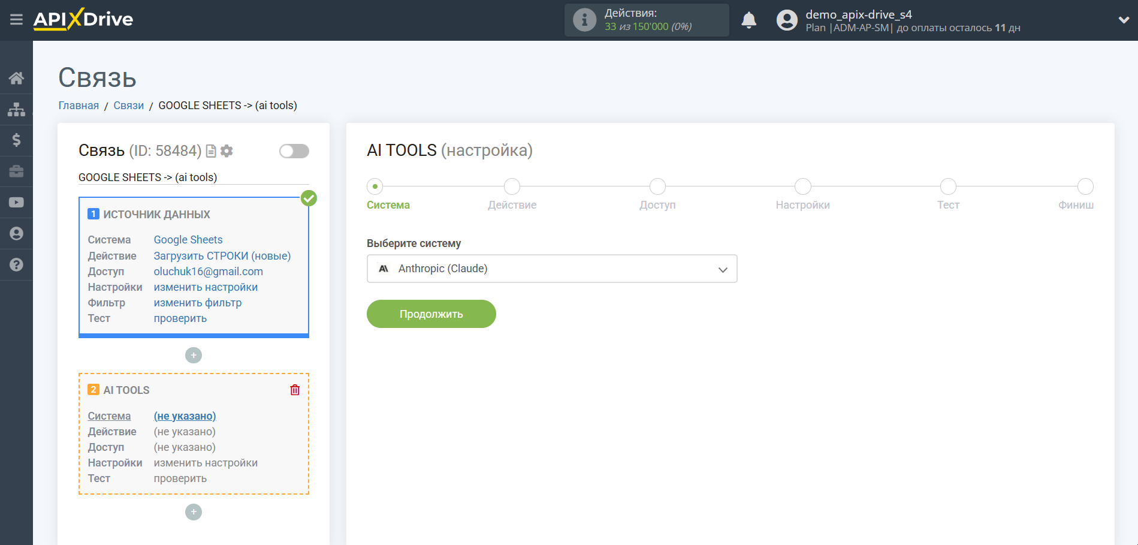Viewport: 1138px width, 545px height.
Task: Toggle the connection on/off switch
Action: 294,151
